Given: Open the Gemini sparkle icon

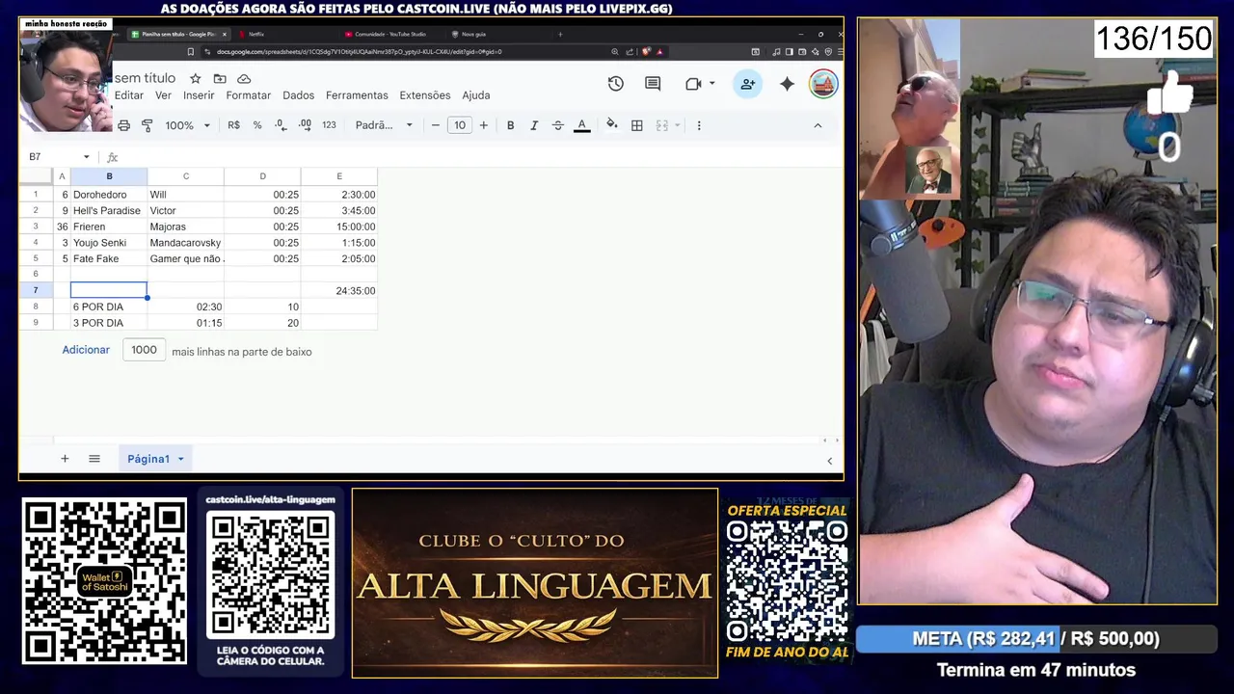Looking at the screenshot, I should tap(787, 84).
